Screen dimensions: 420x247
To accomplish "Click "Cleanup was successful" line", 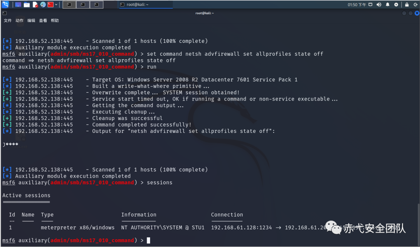I will tap(82, 118).
